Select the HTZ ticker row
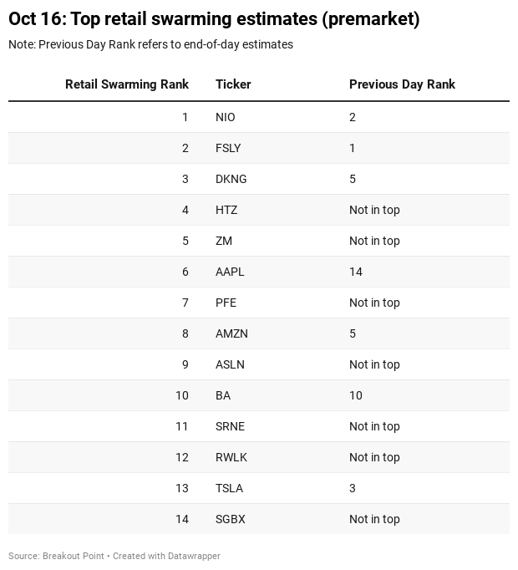 tap(226, 210)
